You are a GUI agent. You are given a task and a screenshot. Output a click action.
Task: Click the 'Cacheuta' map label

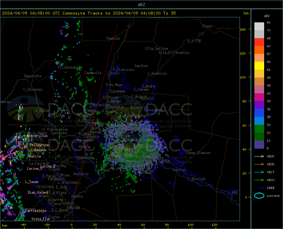(59, 133)
